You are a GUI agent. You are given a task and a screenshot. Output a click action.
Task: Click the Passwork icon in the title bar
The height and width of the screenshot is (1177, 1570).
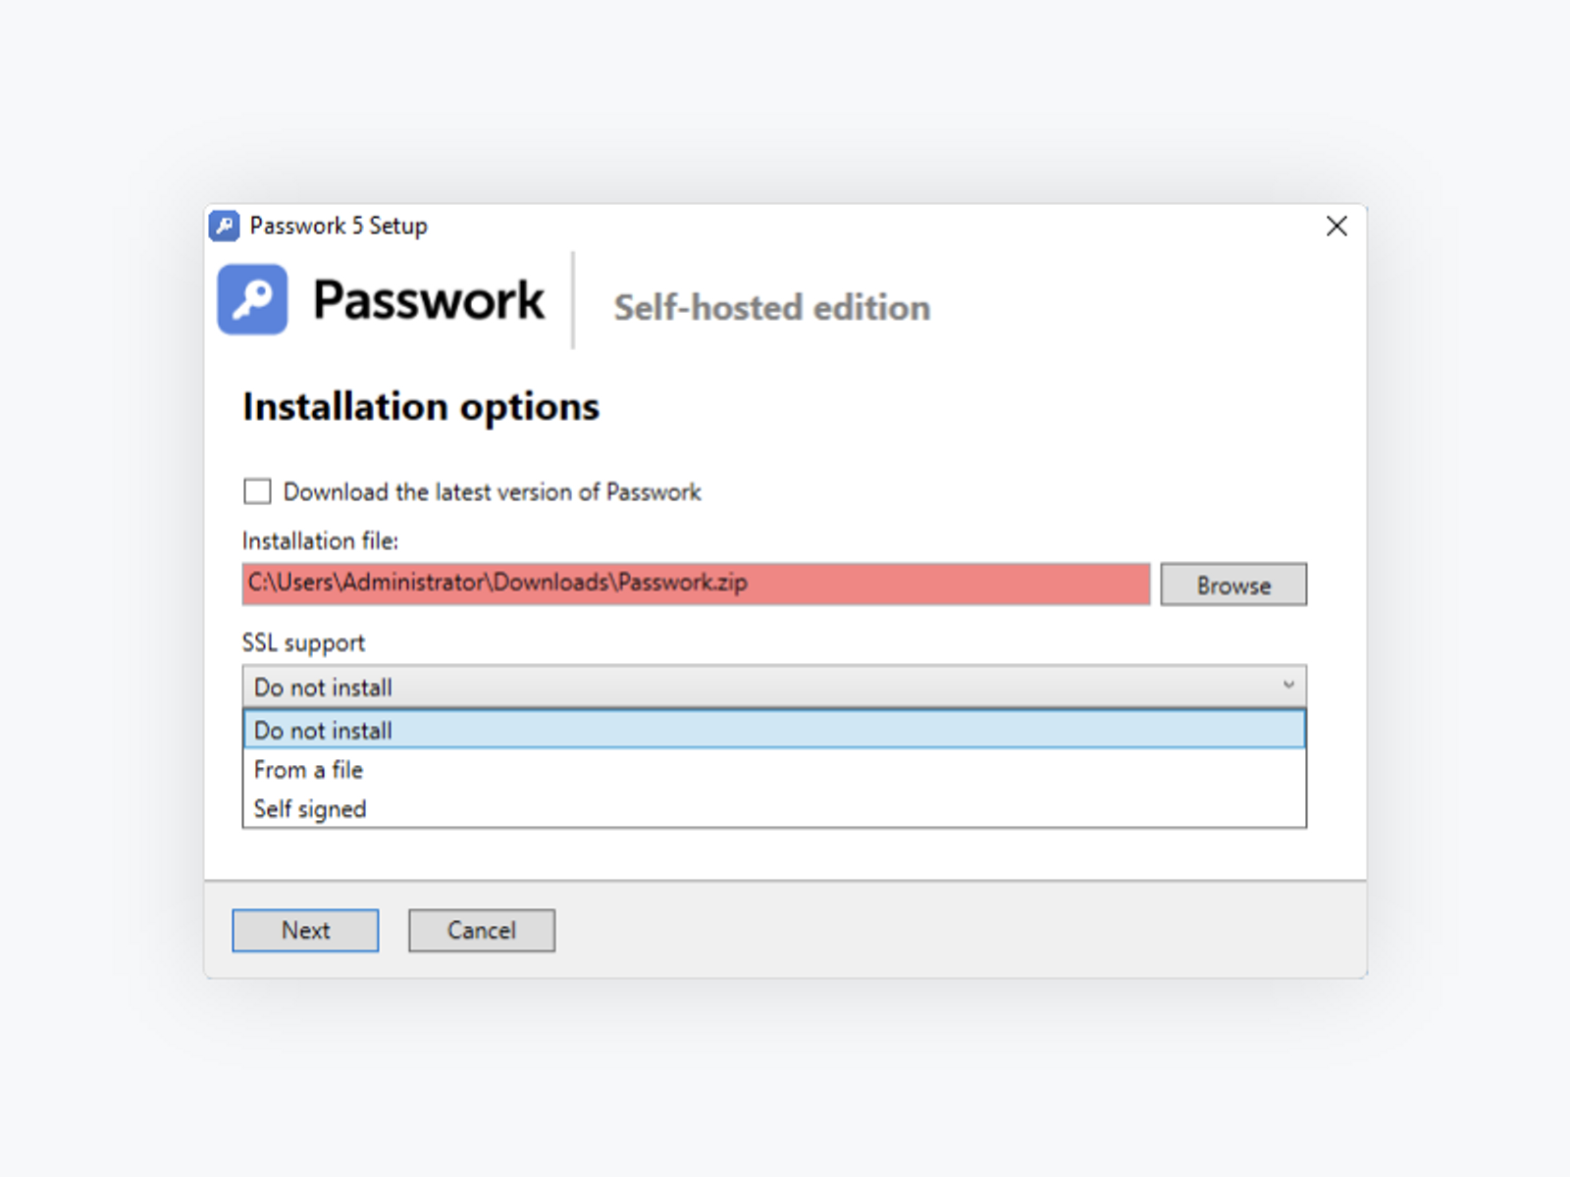click(225, 227)
